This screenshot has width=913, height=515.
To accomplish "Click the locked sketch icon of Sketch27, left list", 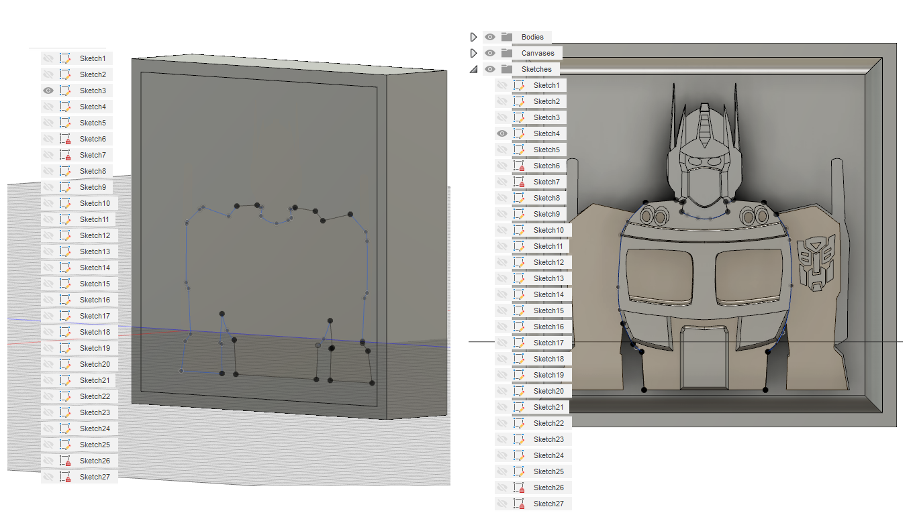I will [x=65, y=477].
